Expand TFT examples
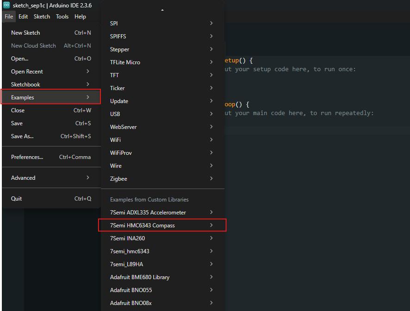410x311 pixels. pos(162,75)
